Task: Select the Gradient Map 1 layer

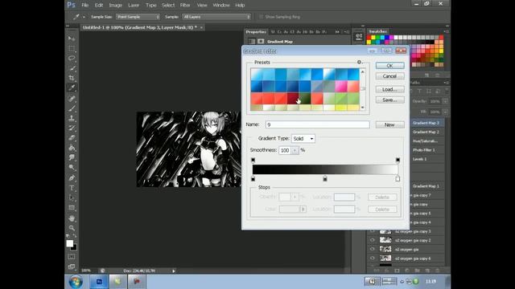Action: coord(426,186)
